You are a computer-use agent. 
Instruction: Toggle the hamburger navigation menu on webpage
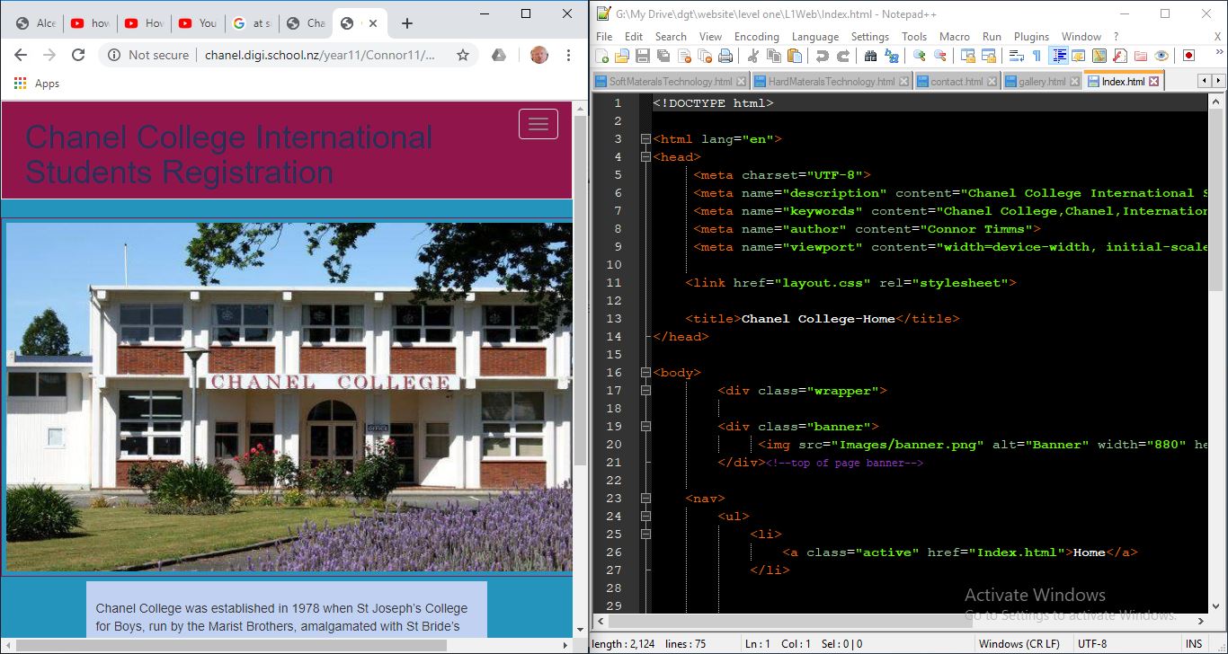click(538, 124)
